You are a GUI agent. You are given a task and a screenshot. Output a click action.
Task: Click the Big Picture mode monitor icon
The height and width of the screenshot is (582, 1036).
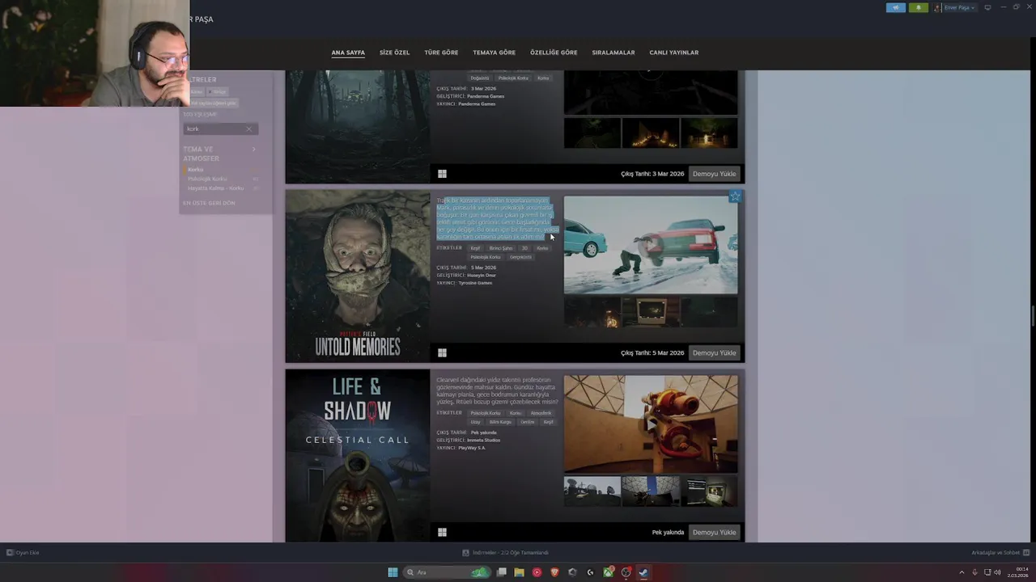click(987, 7)
